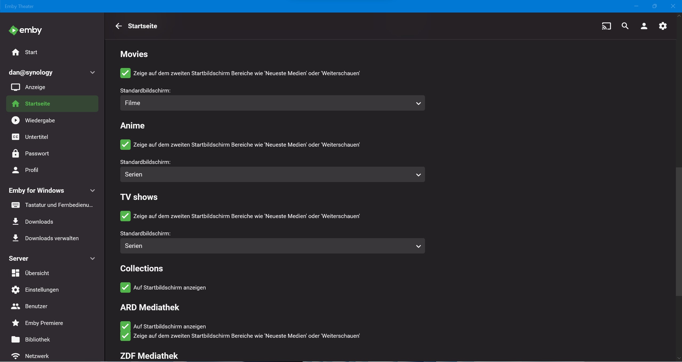Disable 'Auf Startbildschirm anzeigen' for Collections
The image size is (682, 362).
(125, 287)
